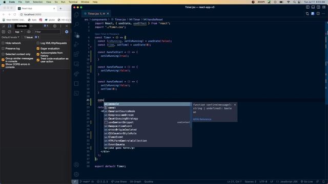
Task: Open the Apple menu
Action: 4,2
